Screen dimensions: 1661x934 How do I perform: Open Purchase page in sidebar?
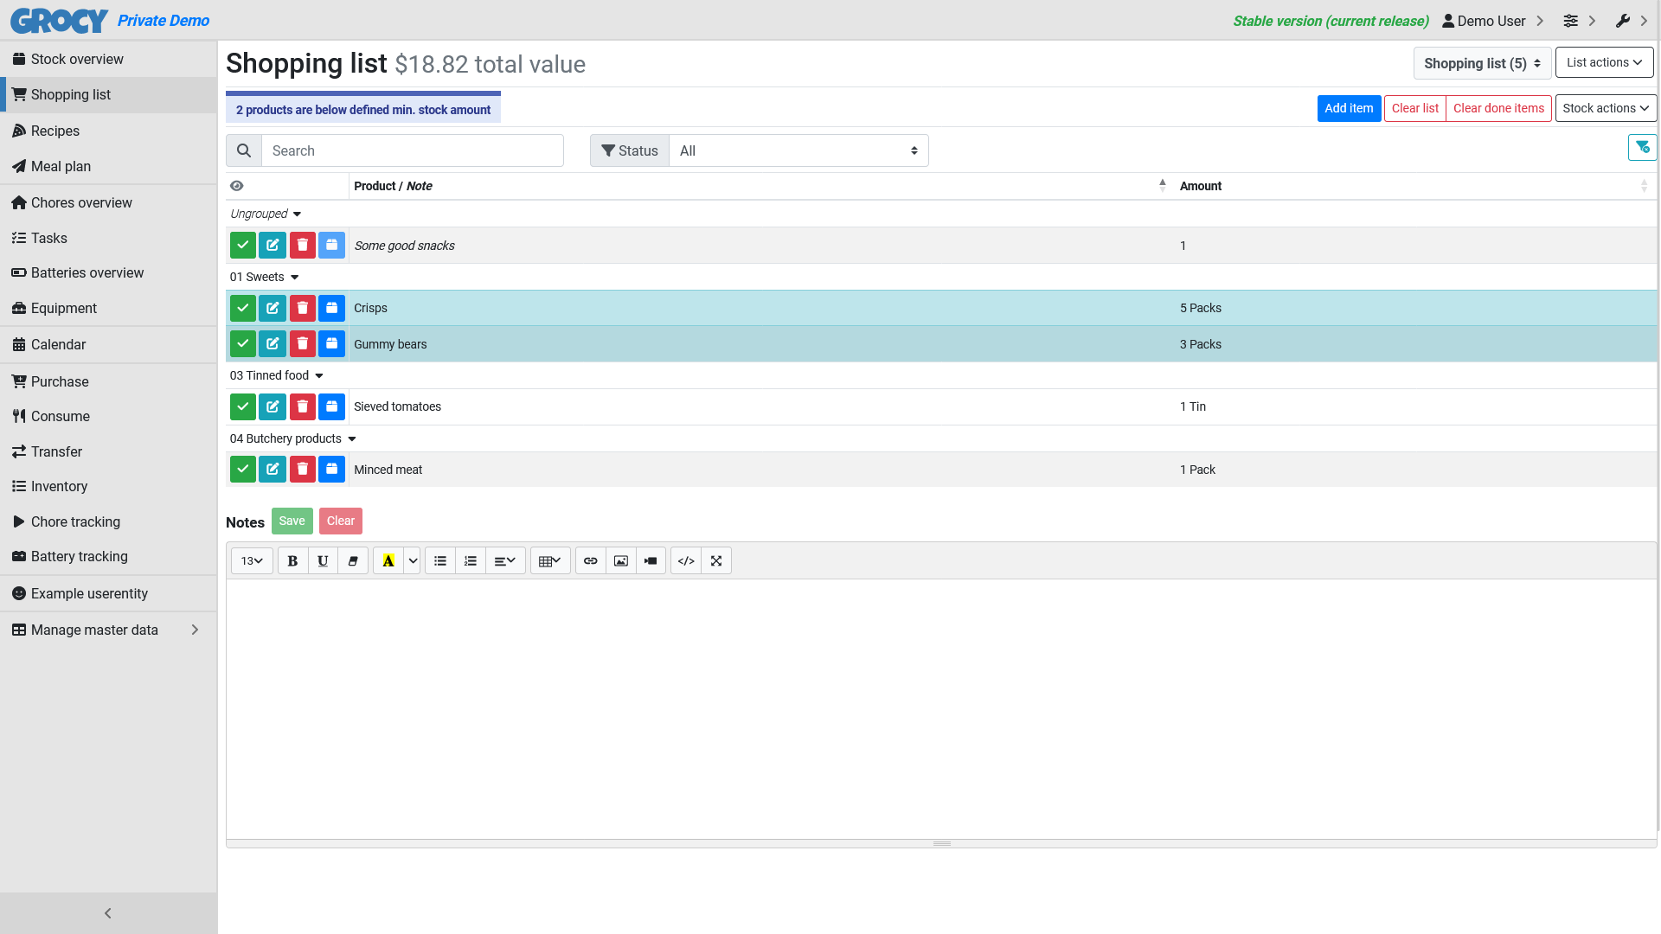108,381
